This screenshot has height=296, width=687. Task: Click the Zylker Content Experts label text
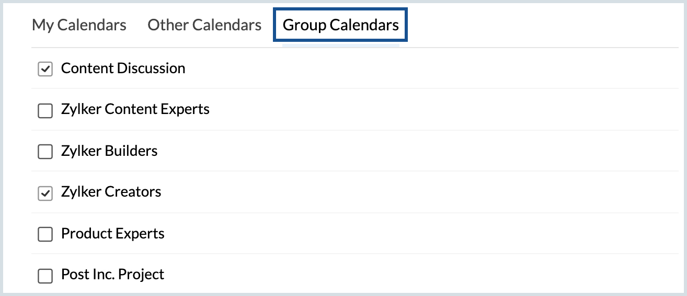coord(135,109)
